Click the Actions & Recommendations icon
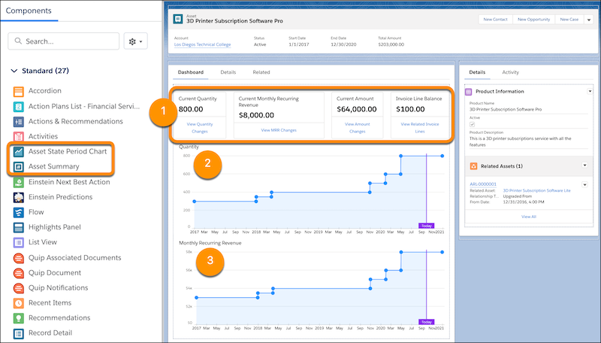Screen dimensions: 601x343 pos(18,122)
